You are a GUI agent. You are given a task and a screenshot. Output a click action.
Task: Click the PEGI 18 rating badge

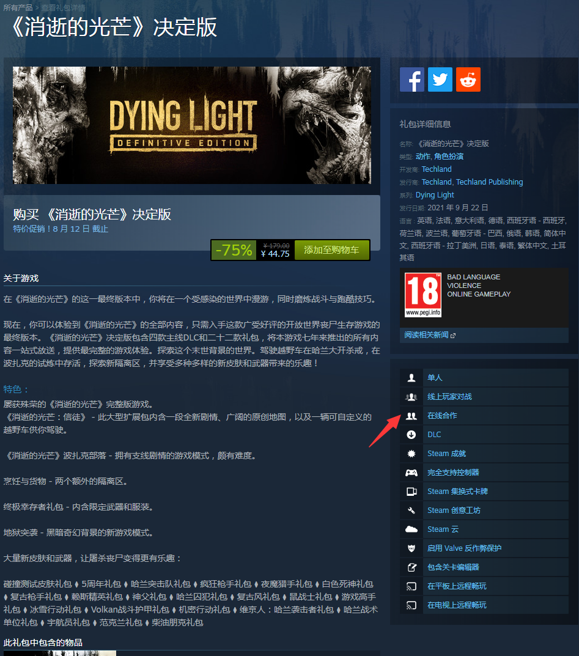423,295
